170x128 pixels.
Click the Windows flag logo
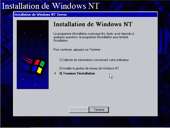tap(33, 65)
